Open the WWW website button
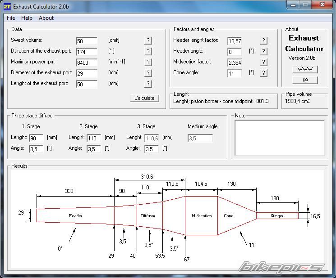Screen dimensions: 336x278 [x=305, y=69]
